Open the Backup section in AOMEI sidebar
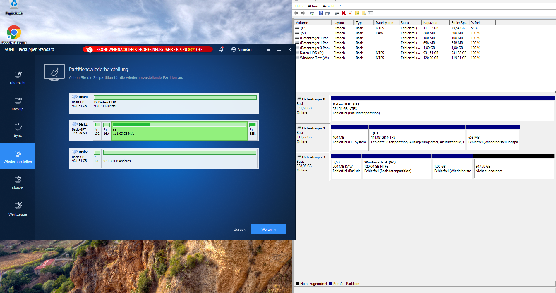Image resolution: width=556 pixels, height=293 pixels. pyautogui.click(x=18, y=104)
